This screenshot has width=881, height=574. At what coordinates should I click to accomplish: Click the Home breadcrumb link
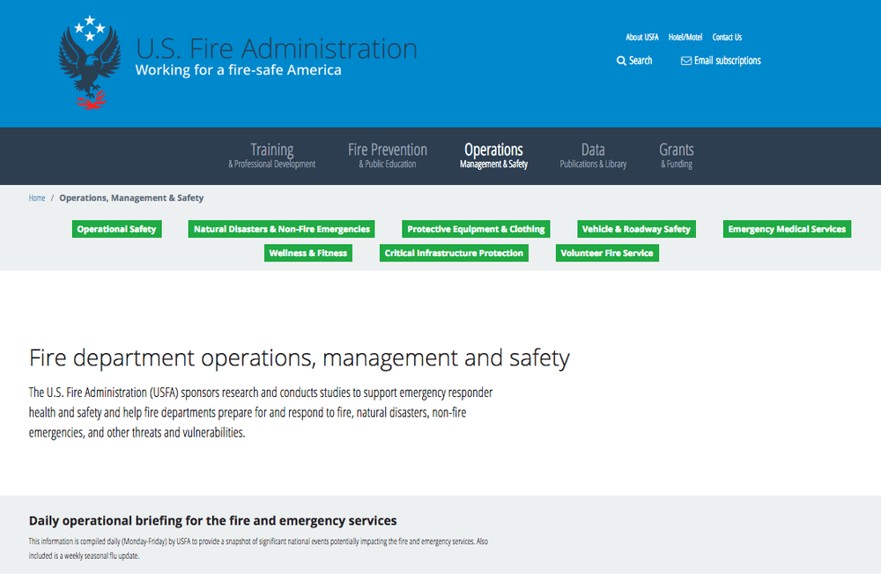tap(36, 198)
